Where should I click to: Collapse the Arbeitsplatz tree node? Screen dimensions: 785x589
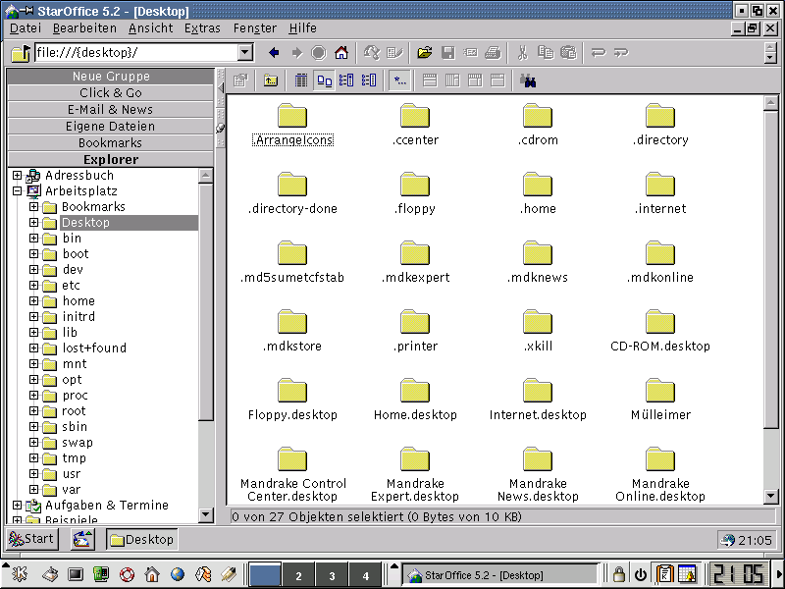(x=17, y=190)
